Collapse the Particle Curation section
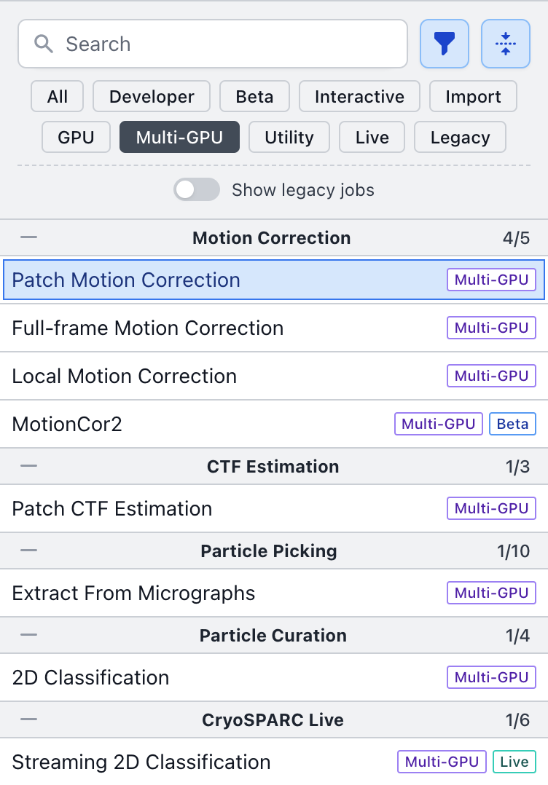This screenshot has width=548, height=785. (x=29, y=635)
